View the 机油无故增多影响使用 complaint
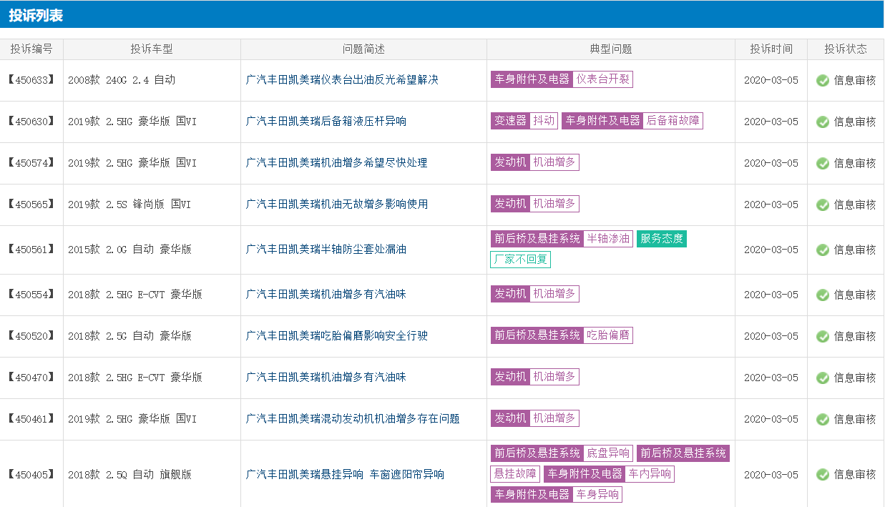The width and height of the screenshot is (885, 507). 337,205
